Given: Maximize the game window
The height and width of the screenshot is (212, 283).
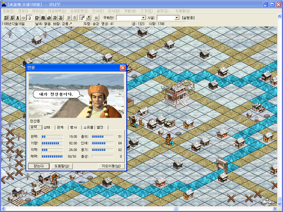Looking at the screenshot, I should (x=272, y=5).
